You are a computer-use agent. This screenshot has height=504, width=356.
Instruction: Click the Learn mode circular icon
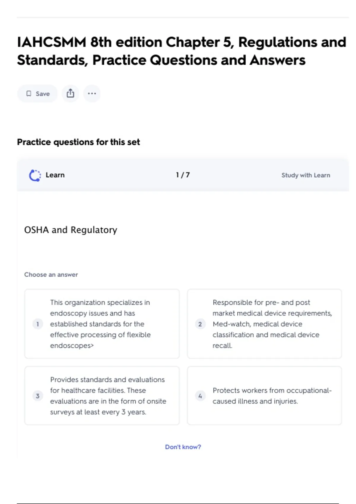35,175
